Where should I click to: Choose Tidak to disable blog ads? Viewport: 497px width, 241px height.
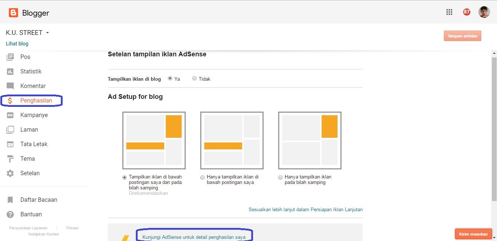pyautogui.click(x=194, y=78)
